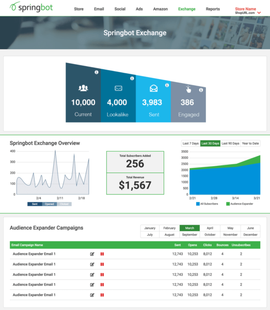
Task: Pause the fifth Audience Expander Email campaign
Action: pyautogui.click(x=102, y=295)
